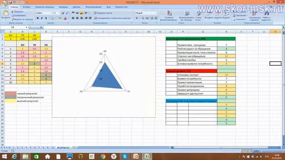285x160 pixels.
Task: Center cell text horizontally
Action: (77, 18)
